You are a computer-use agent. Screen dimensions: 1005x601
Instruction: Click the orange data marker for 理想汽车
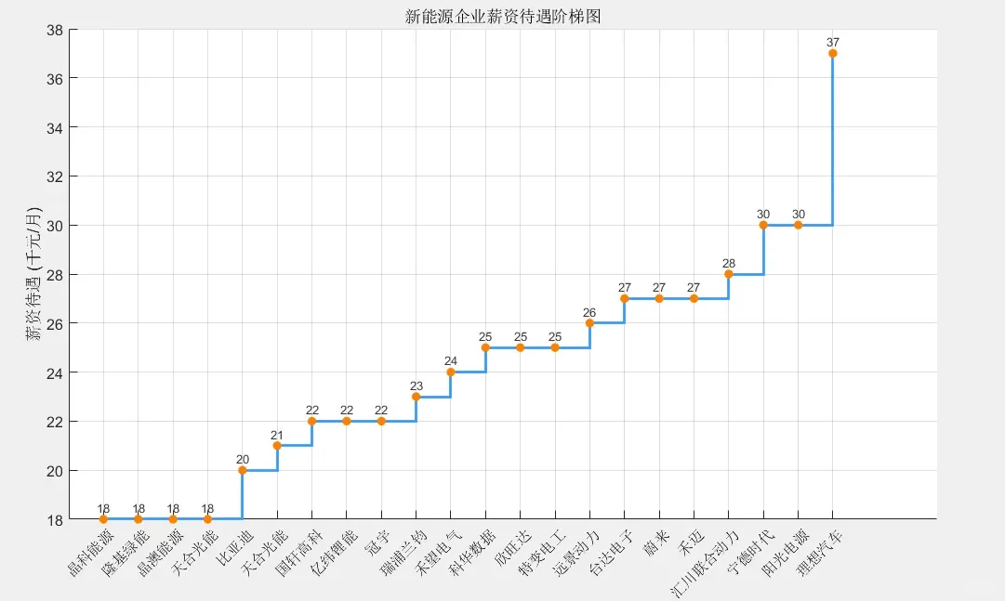(x=833, y=53)
